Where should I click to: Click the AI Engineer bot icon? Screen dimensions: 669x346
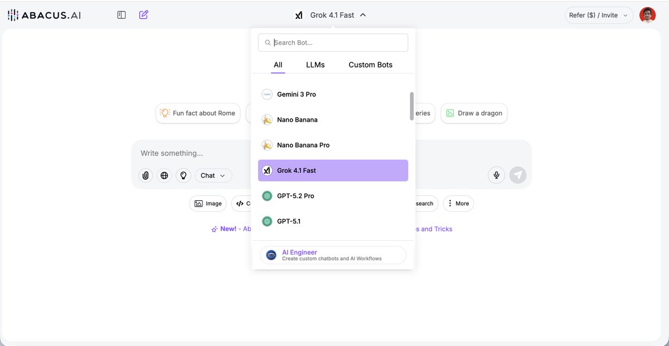click(x=272, y=255)
